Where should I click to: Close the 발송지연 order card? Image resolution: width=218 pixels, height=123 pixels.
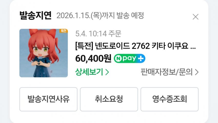(x=196, y=17)
